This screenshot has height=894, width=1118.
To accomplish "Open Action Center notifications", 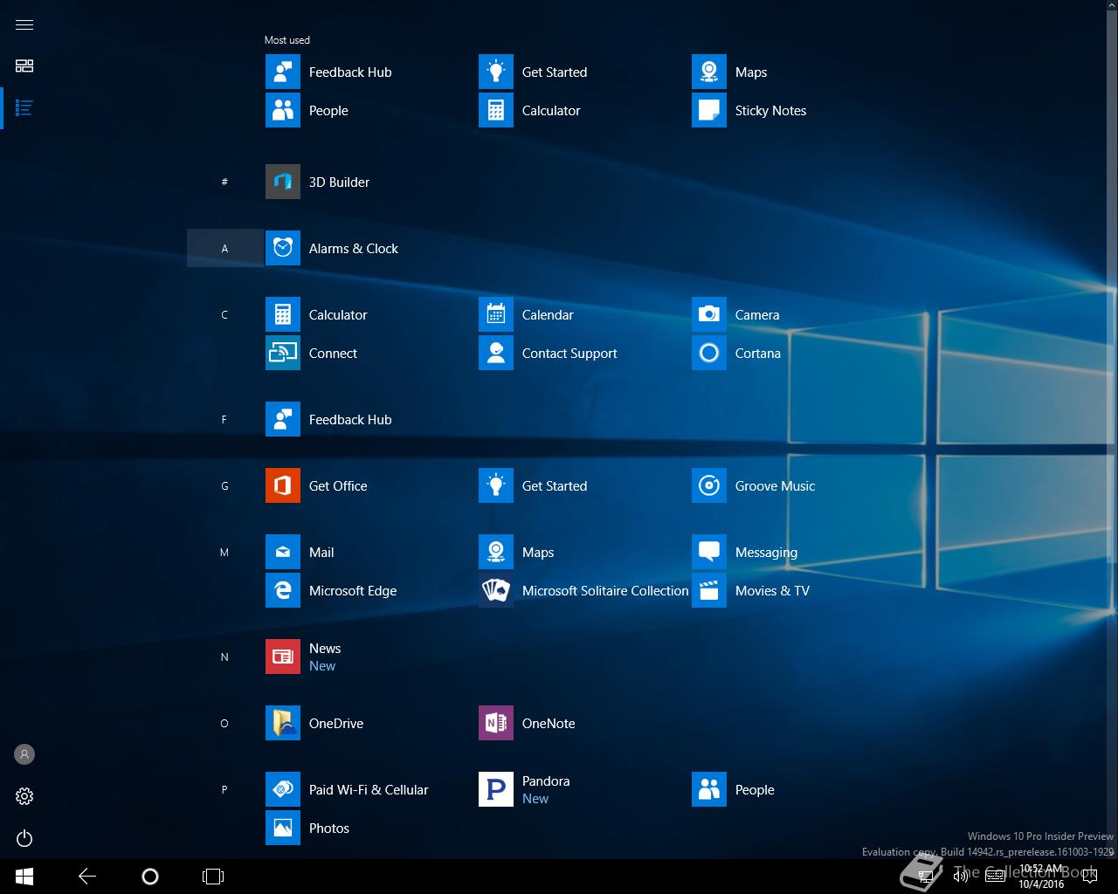I will 1089,877.
